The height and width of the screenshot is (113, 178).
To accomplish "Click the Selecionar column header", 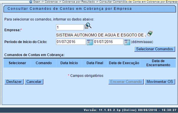I will pos(17,63).
